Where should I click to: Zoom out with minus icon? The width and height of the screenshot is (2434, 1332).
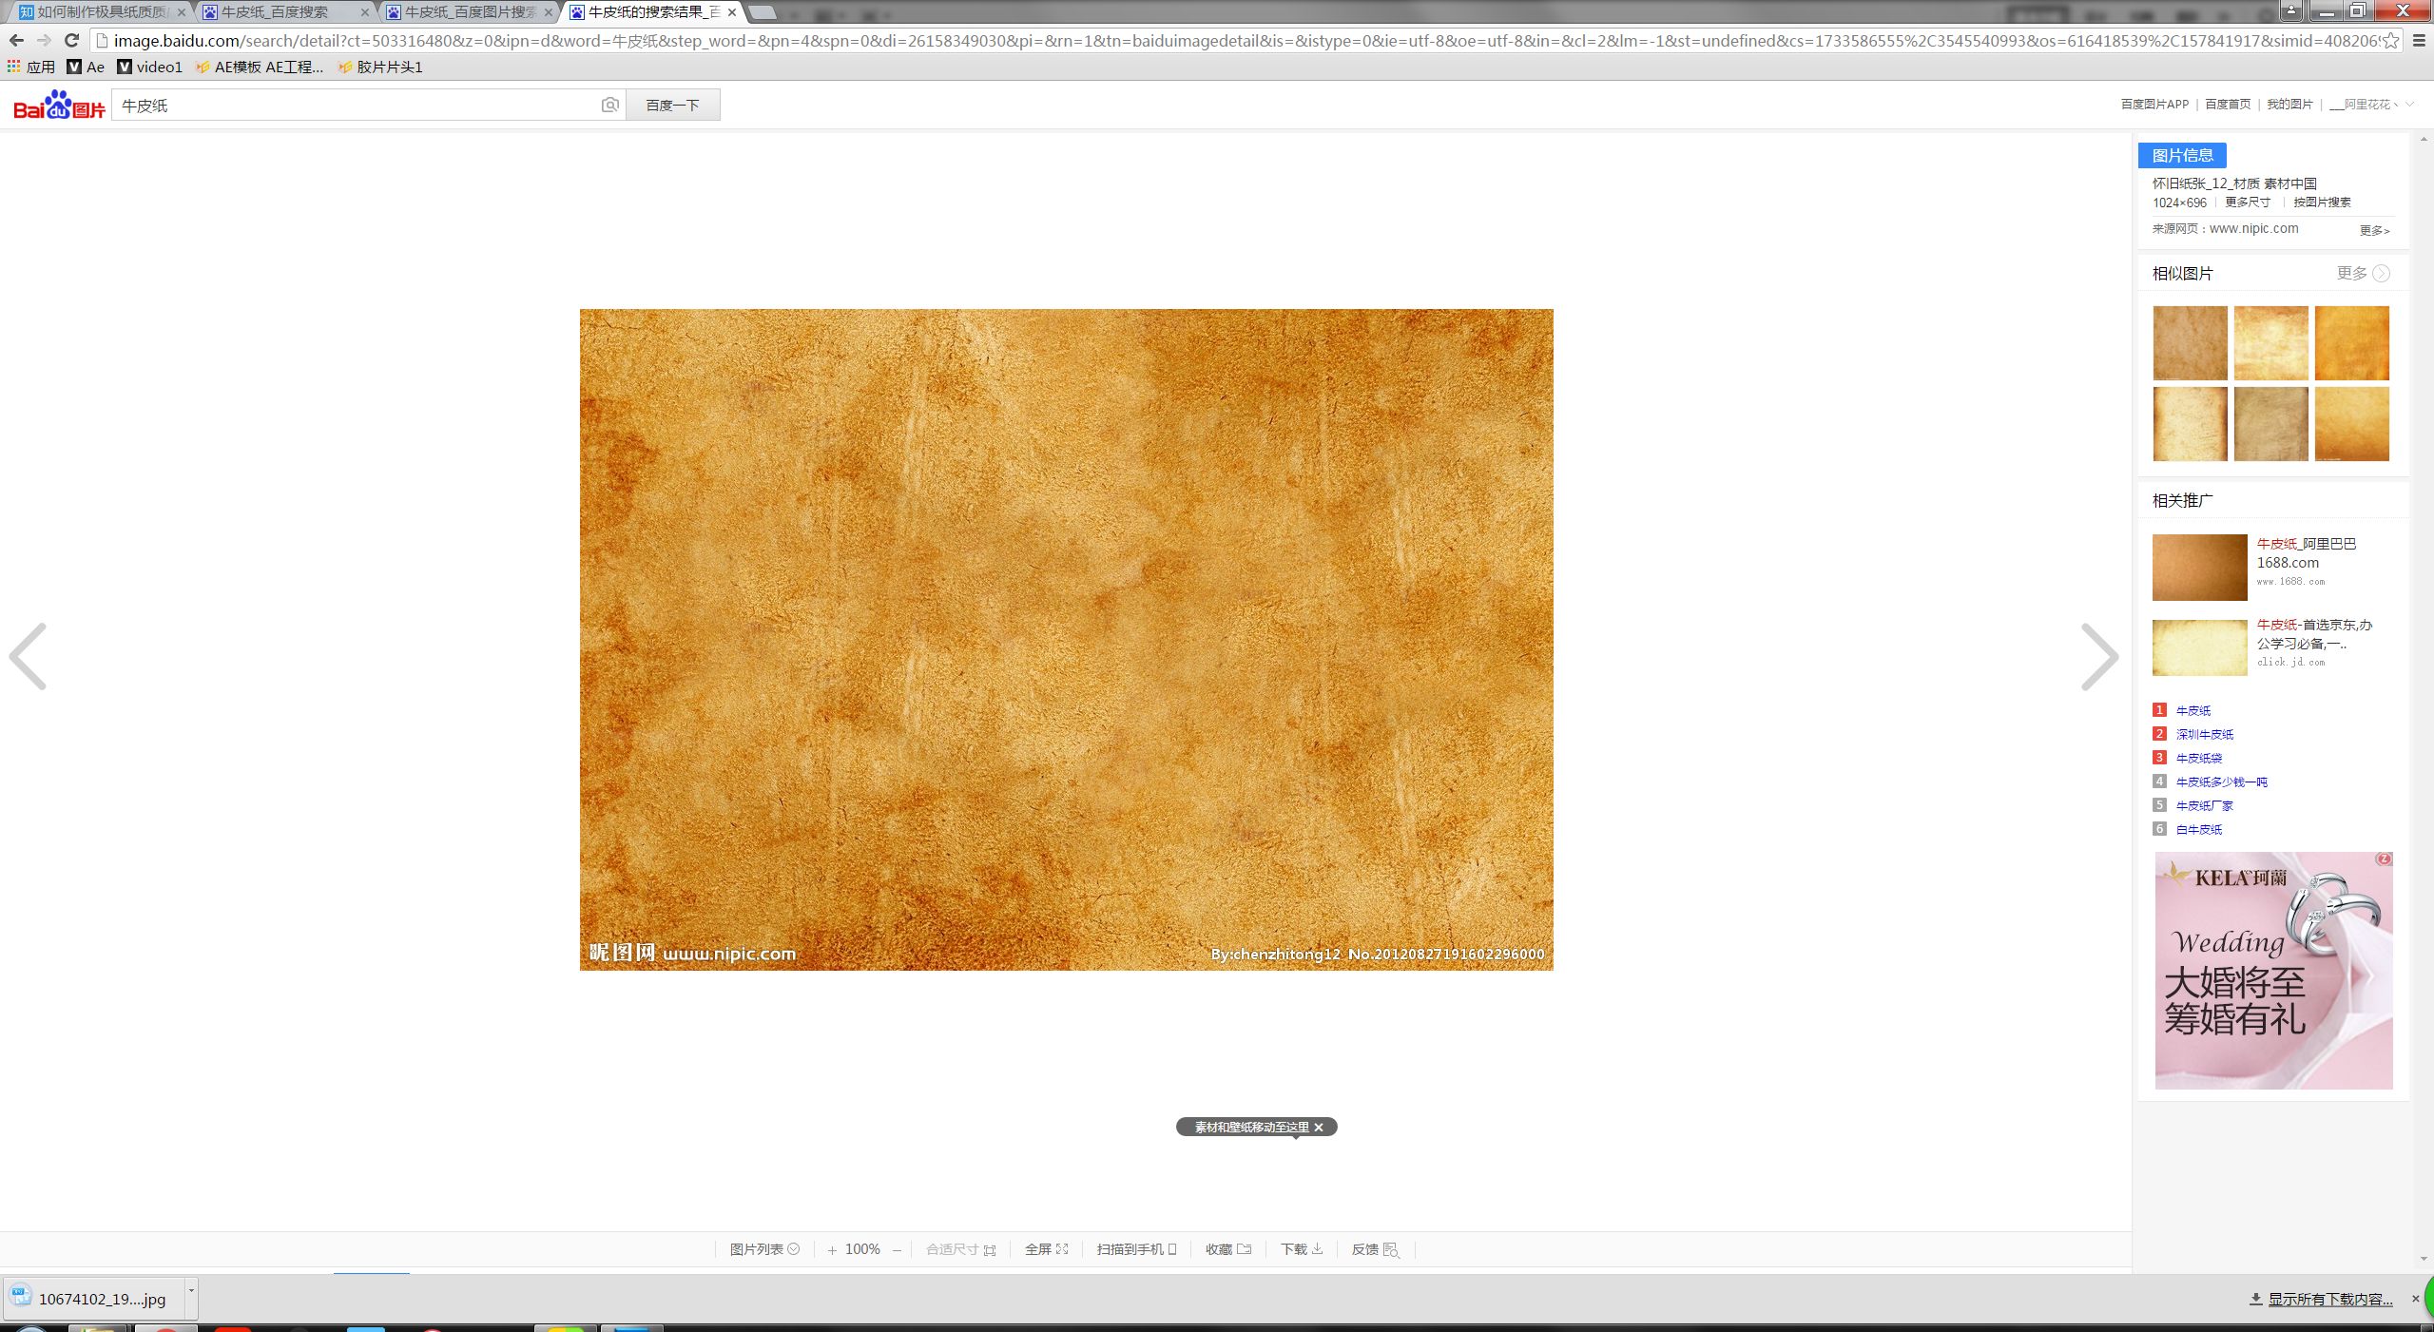(897, 1250)
